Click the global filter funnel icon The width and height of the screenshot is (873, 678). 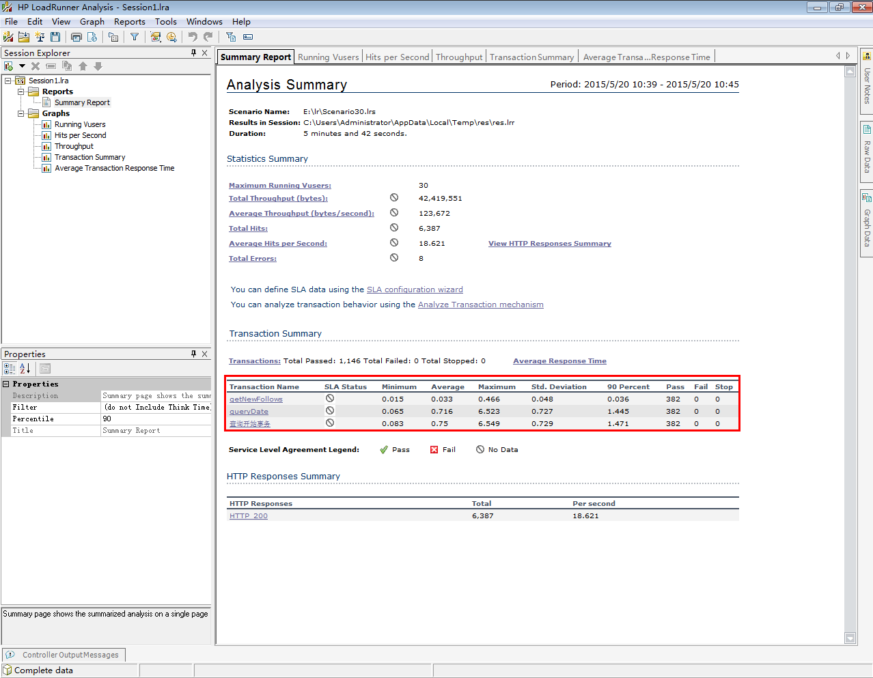pos(135,37)
